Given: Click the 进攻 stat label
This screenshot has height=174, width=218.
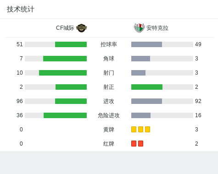Looking at the screenshot, I should (x=109, y=101).
